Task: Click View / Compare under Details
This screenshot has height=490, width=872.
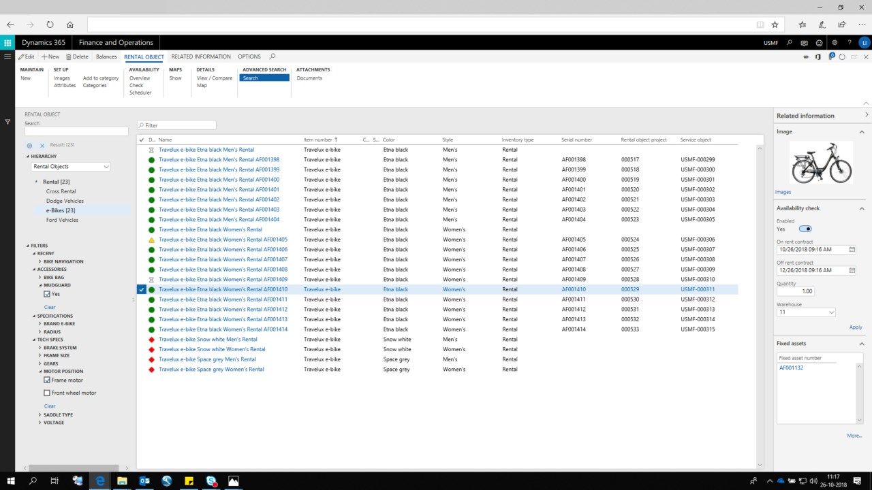Action: tap(215, 78)
